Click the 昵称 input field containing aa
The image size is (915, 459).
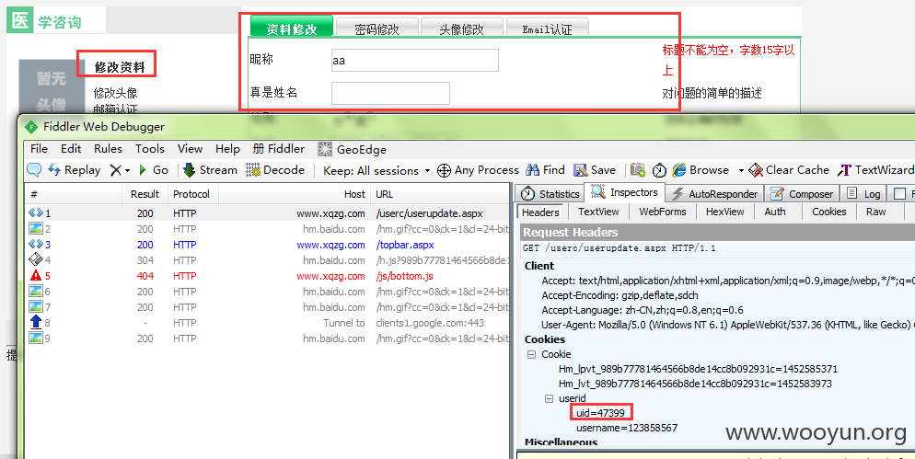415,60
